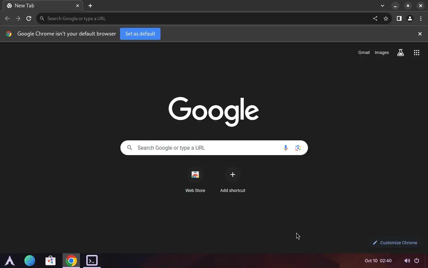Open Chrome three-dot menu

(x=421, y=18)
